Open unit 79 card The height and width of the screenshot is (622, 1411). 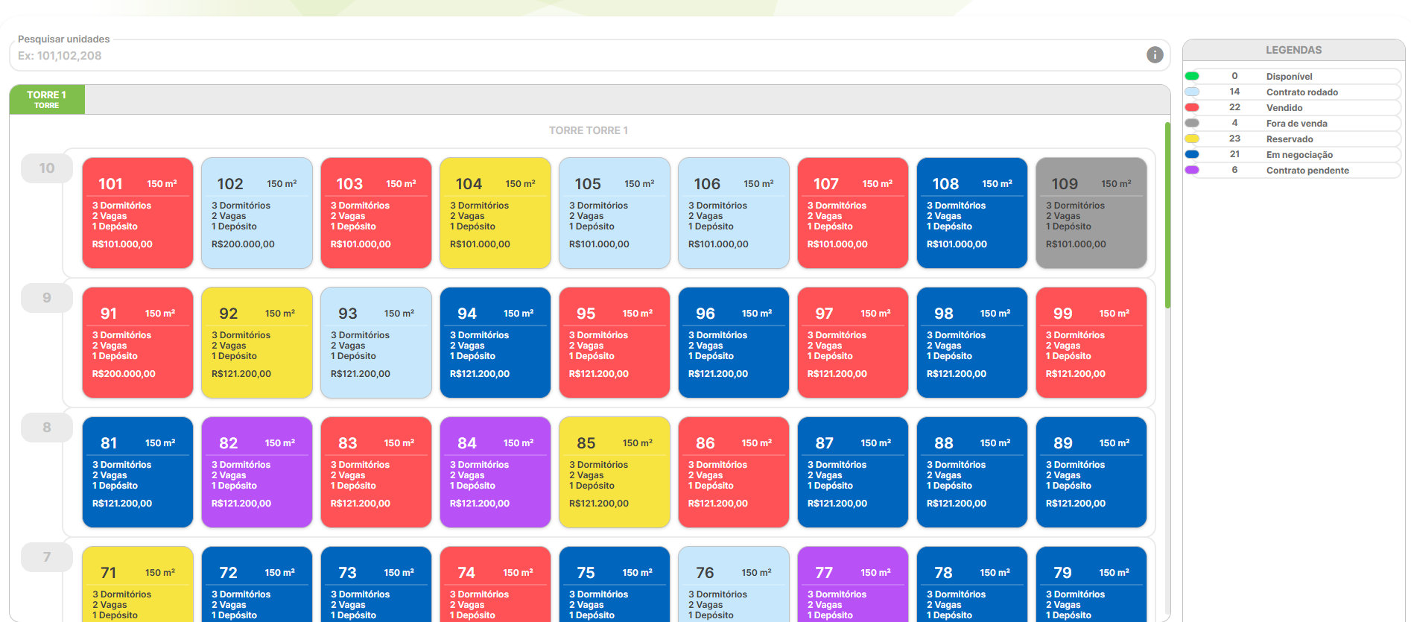[x=1091, y=585]
